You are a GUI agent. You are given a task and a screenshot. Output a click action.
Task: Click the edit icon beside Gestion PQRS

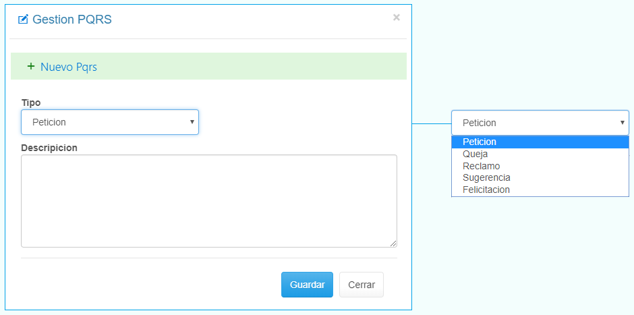pos(24,20)
